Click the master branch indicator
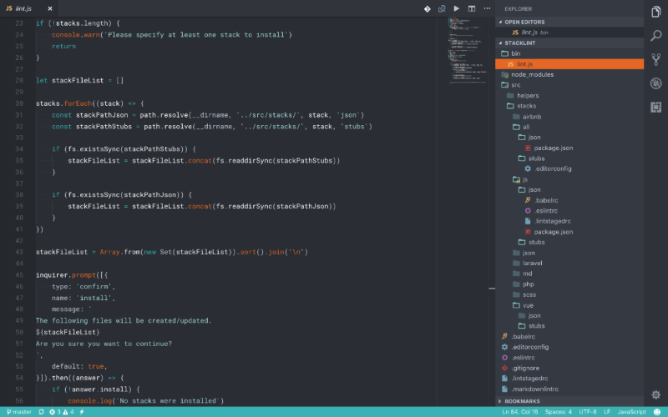This screenshot has width=668, height=417. pos(18,411)
